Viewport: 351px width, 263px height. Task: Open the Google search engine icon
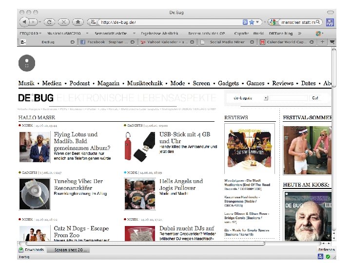pyautogui.click(x=273, y=22)
